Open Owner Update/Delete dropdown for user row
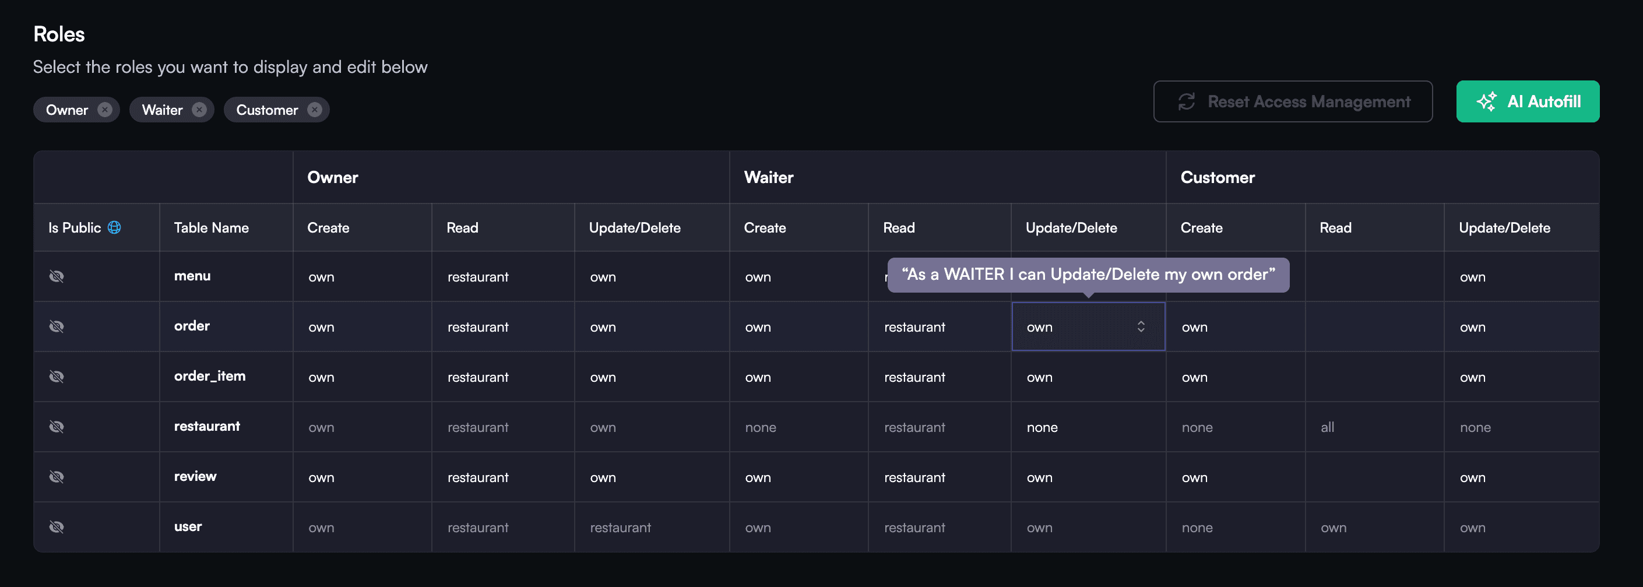 click(x=652, y=528)
